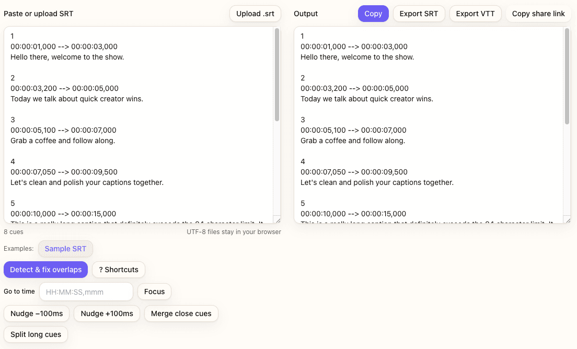Click the output textarea scrollbar thumb
Image resolution: width=577 pixels, height=349 pixels.
pyautogui.click(x=567, y=76)
